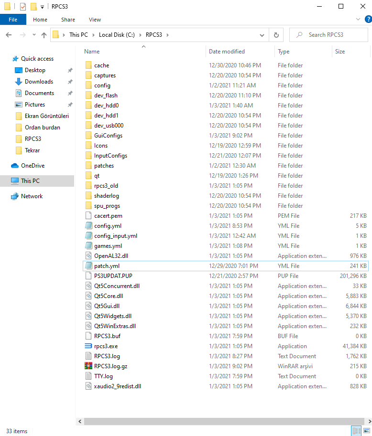Expand the This PC breadcrumb chevron
This screenshot has width=372, height=436.
[x=93, y=35]
